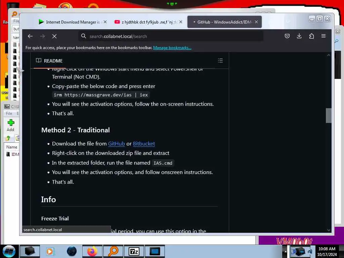This screenshot has height=258, width=344.
Task: Click the IAS.cmd code text
Action: pyautogui.click(x=163, y=163)
